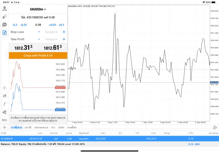Switch to the การซื้อขาย trade tab
This screenshot has width=219, height=153.
click(x=16, y=127)
